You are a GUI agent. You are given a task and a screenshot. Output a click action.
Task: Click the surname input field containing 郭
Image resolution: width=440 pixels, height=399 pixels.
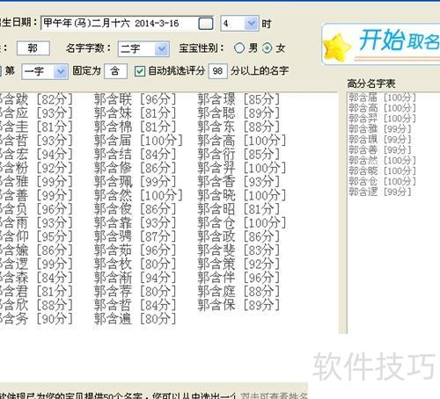(33, 48)
